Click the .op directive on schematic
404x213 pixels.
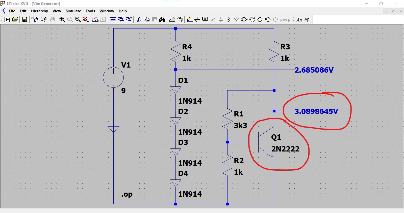click(x=127, y=194)
